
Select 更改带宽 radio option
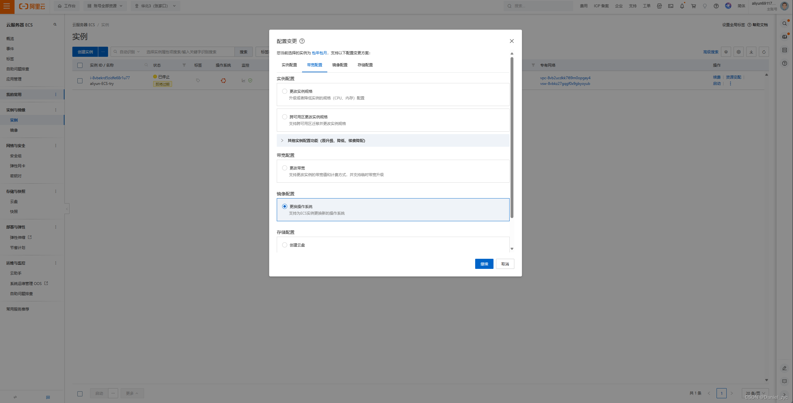coord(285,168)
